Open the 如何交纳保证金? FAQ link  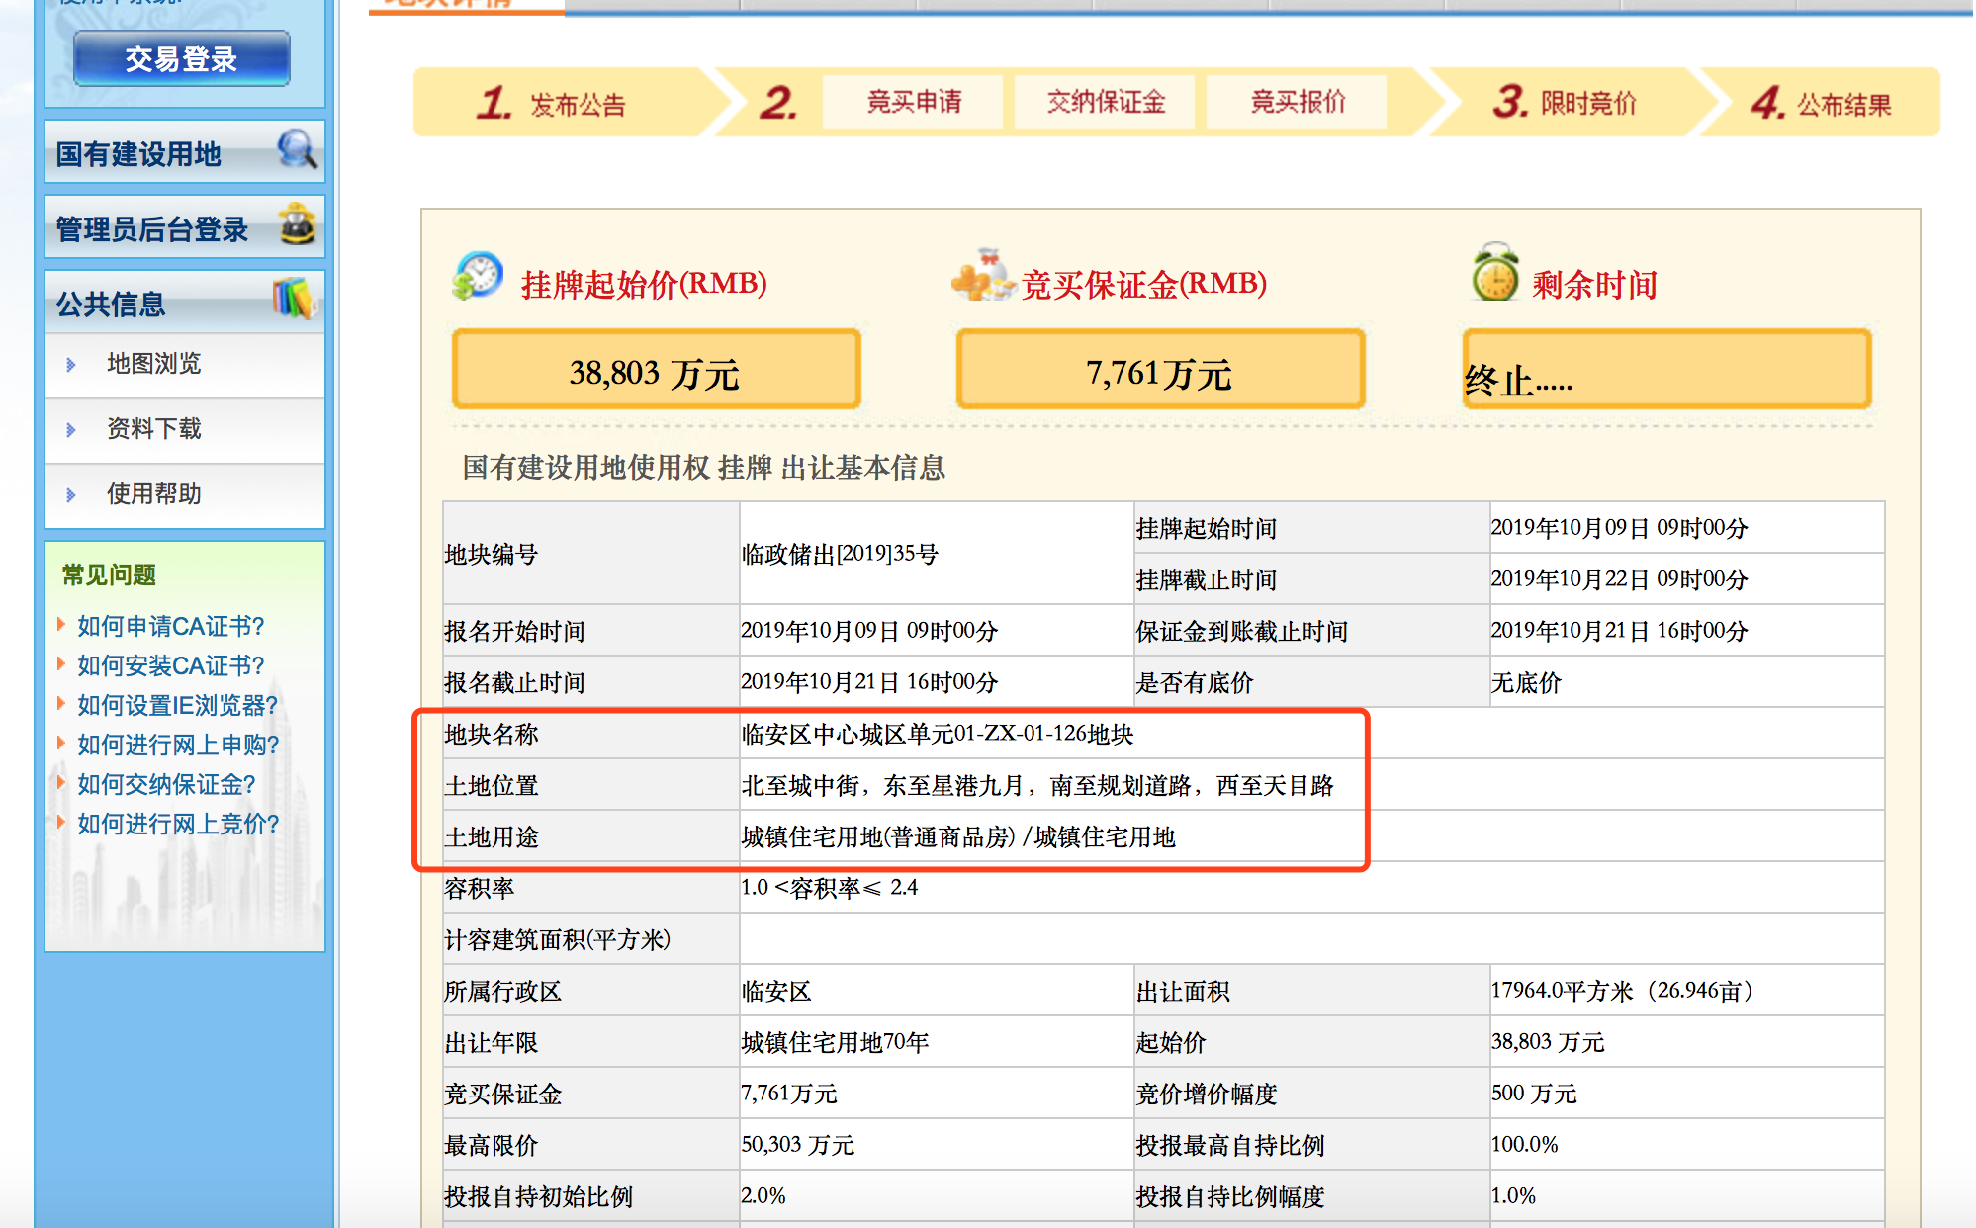tap(166, 784)
